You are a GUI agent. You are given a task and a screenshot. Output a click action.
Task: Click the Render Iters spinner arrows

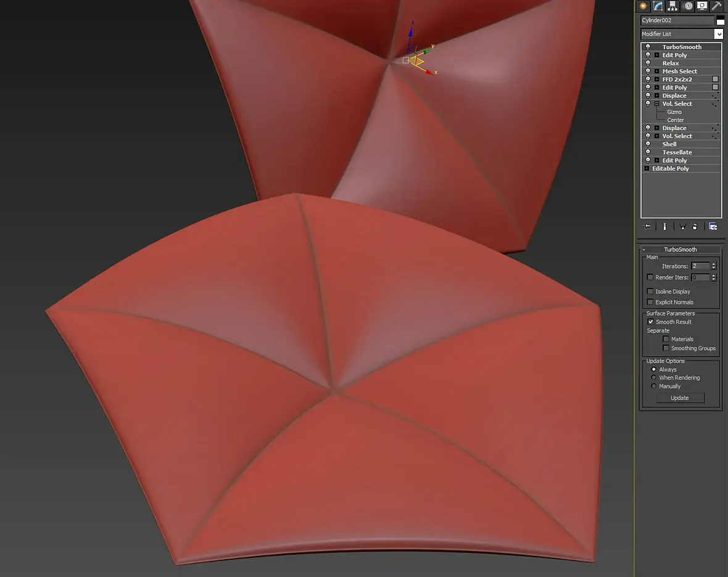pos(714,277)
